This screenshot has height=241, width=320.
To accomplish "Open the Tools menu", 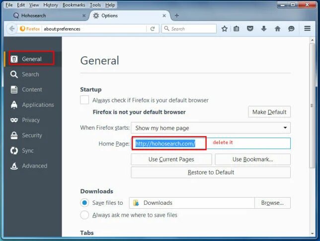I will [x=95, y=5].
